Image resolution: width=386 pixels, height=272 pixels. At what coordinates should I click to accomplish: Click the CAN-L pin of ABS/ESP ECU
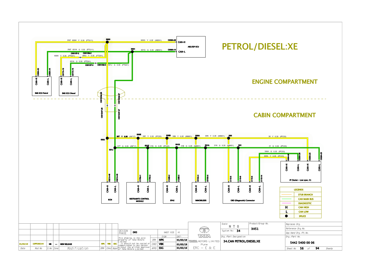click(182, 52)
